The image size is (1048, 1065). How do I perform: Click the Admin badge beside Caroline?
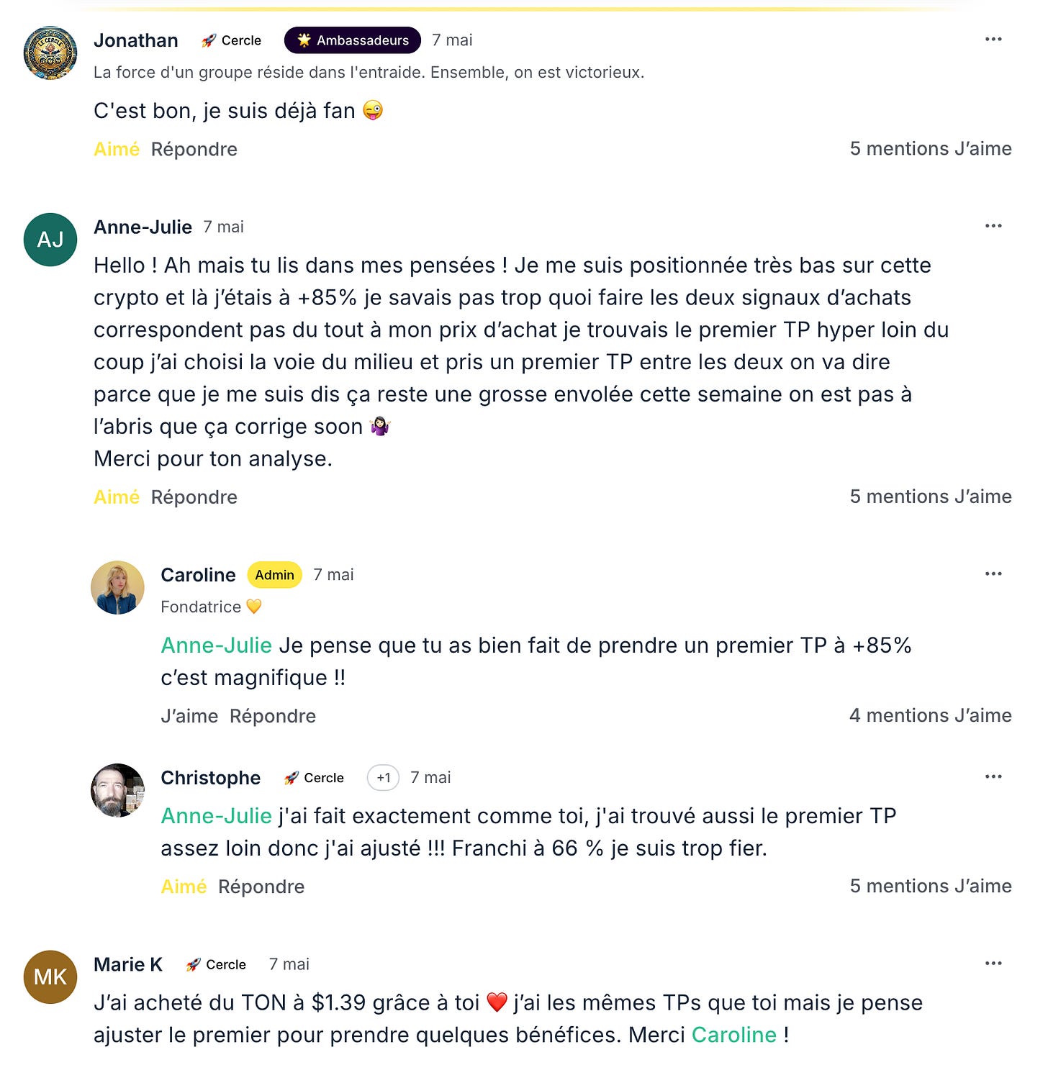tap(274, 575)
